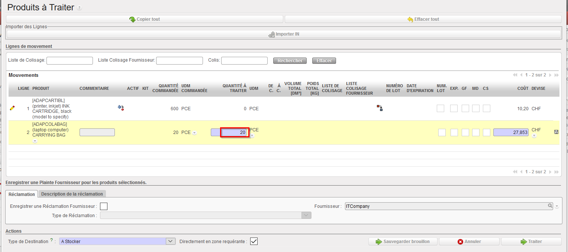Click the change product icon on line 1
This screenshot has width=568, height=252.
click(120, 108)
